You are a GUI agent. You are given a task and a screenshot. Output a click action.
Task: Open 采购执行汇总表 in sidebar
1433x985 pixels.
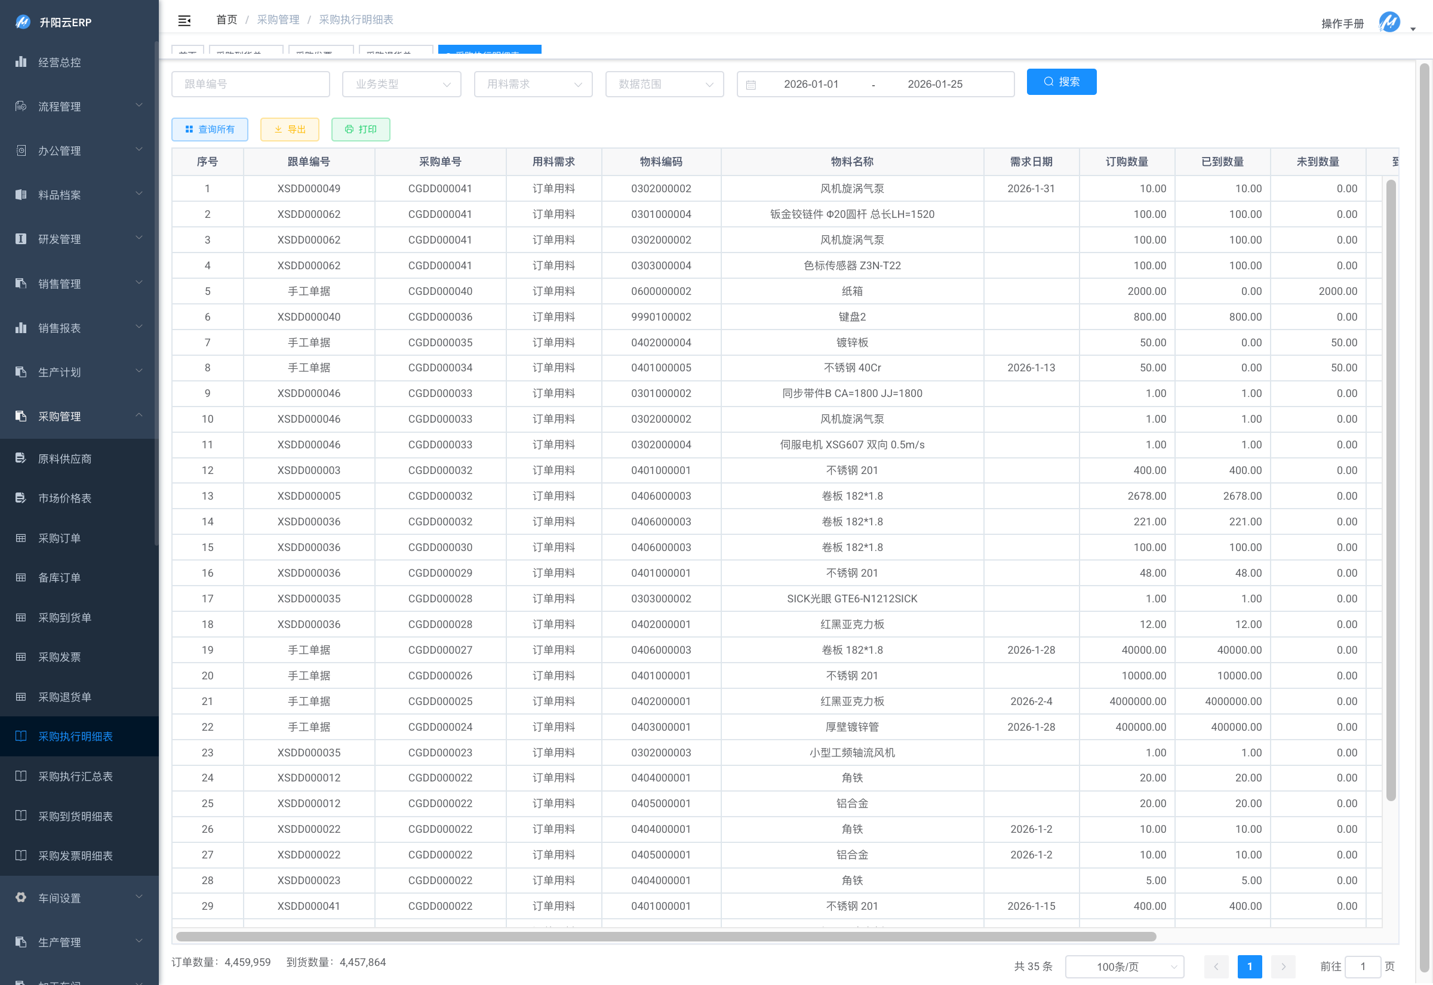[x=75, y=777]
